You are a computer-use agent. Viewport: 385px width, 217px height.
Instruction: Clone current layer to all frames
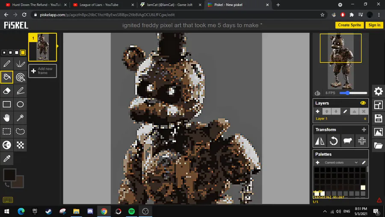348,141
